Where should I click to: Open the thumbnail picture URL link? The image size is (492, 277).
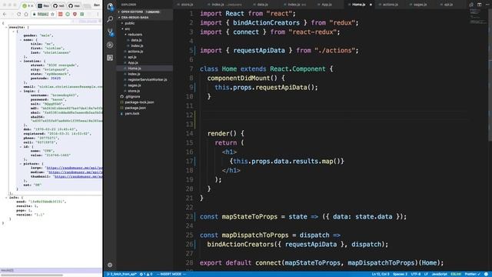tap(78, 176)
